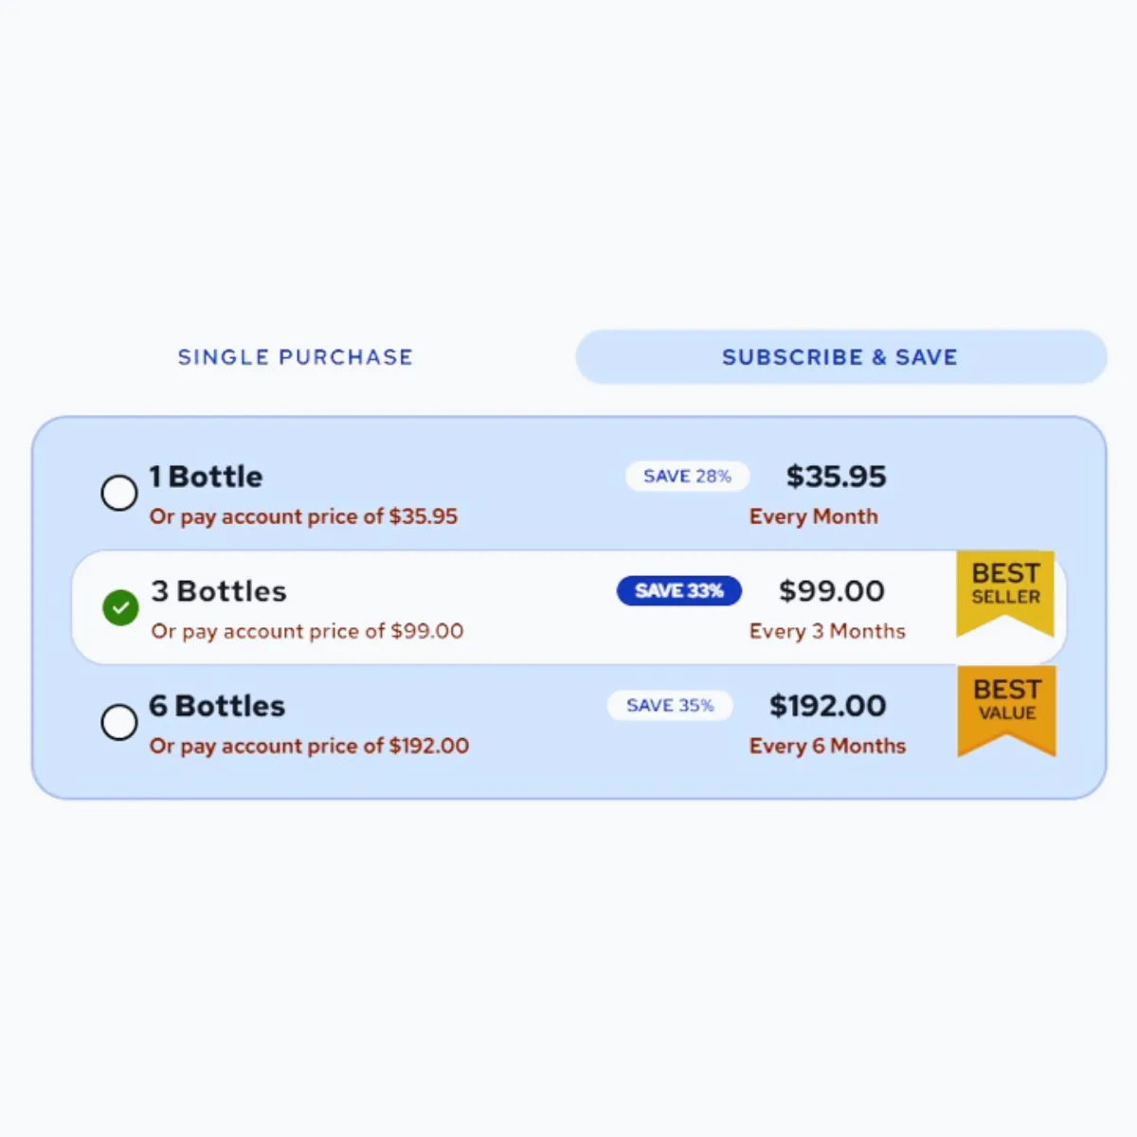Open the Subscribe & Save tab

(840, 357)
